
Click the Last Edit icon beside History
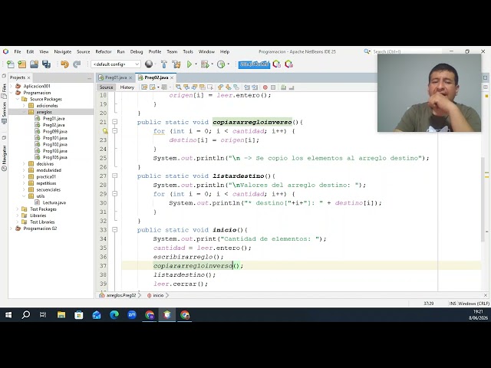tap(144, 87)
